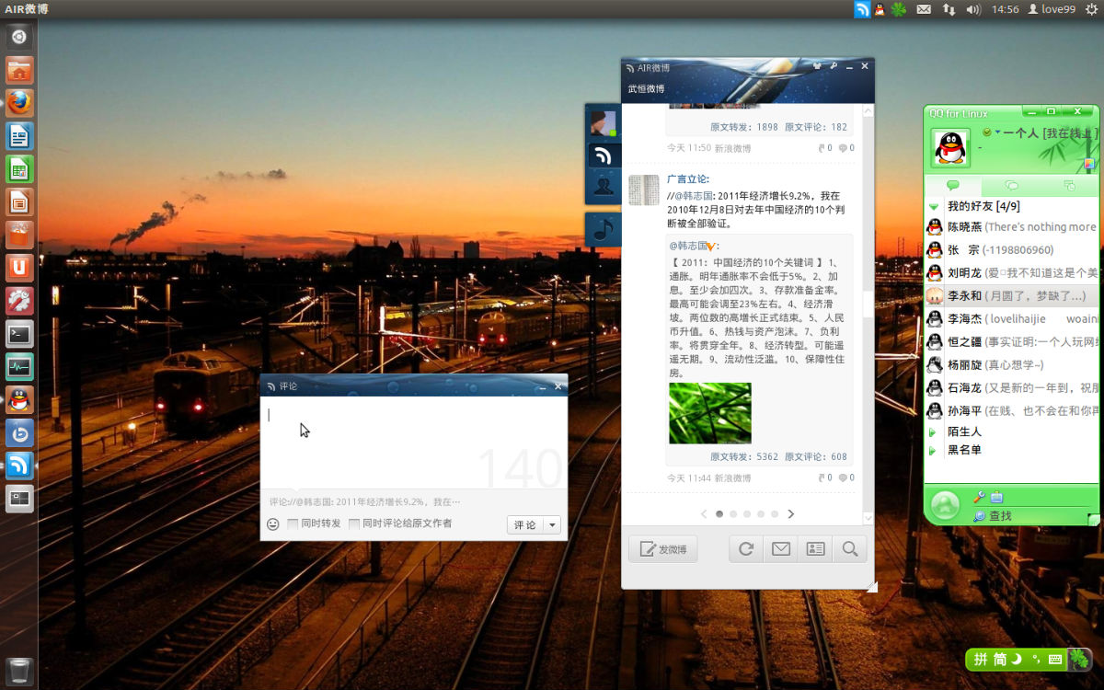Open the love99 user menu
This screenshot has height=690, width=1104.
pos(1051,9)
